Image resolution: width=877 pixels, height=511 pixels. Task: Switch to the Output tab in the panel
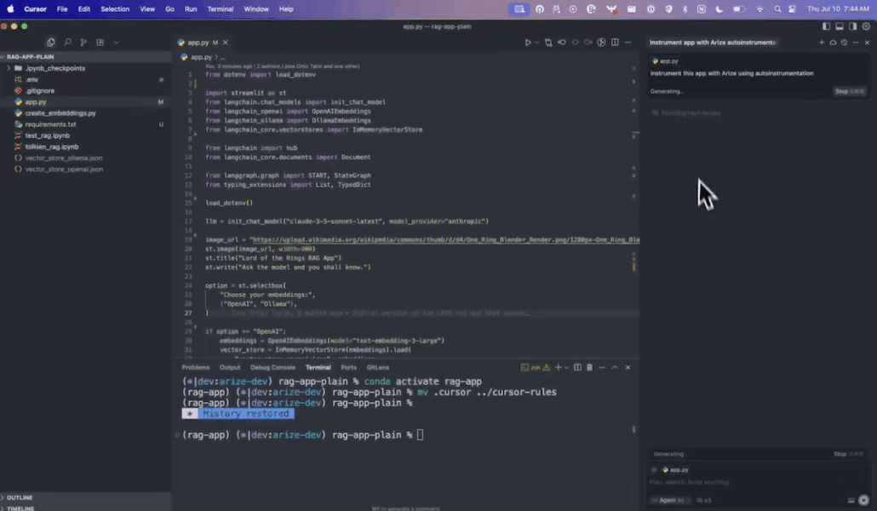(229, 366)
